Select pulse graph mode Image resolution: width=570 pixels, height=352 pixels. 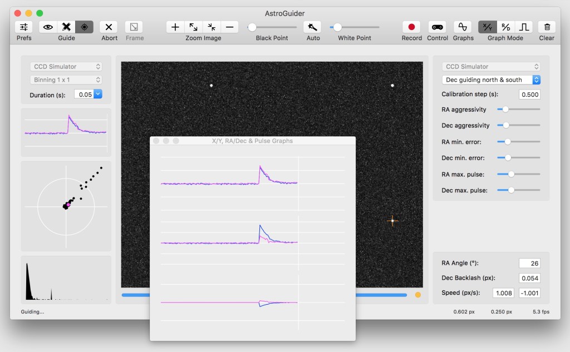pos(524,27)
